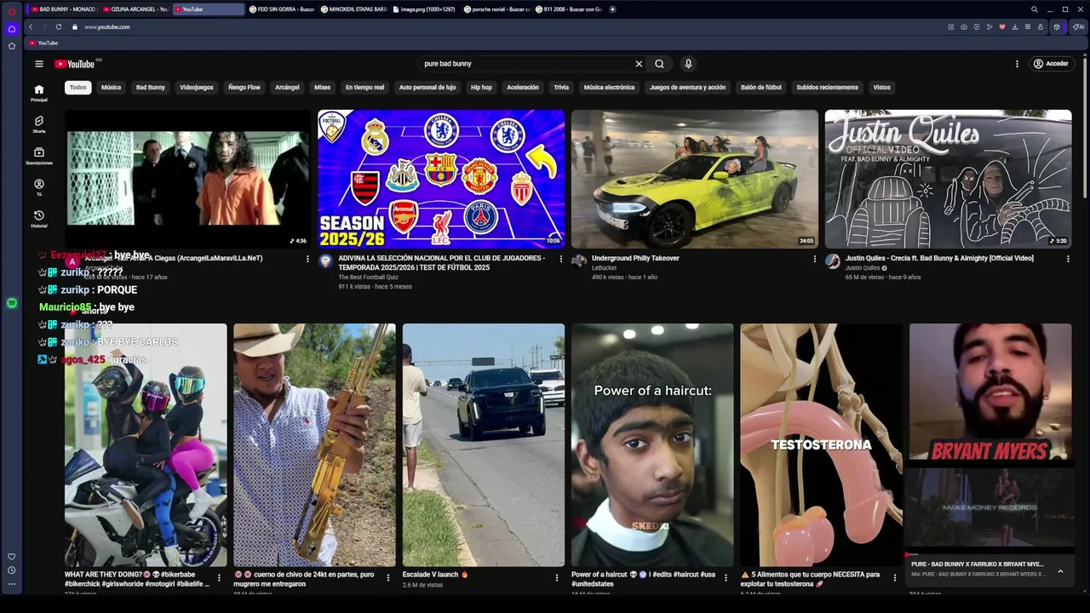Screen dimensions: 1090x613
Task: Open the Tú account sidebar item
Action: 38,187
